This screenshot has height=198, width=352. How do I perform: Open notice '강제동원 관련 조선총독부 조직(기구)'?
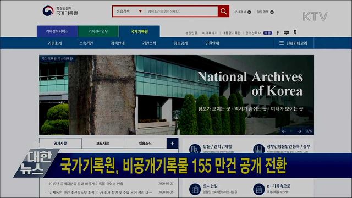(100, 193)
